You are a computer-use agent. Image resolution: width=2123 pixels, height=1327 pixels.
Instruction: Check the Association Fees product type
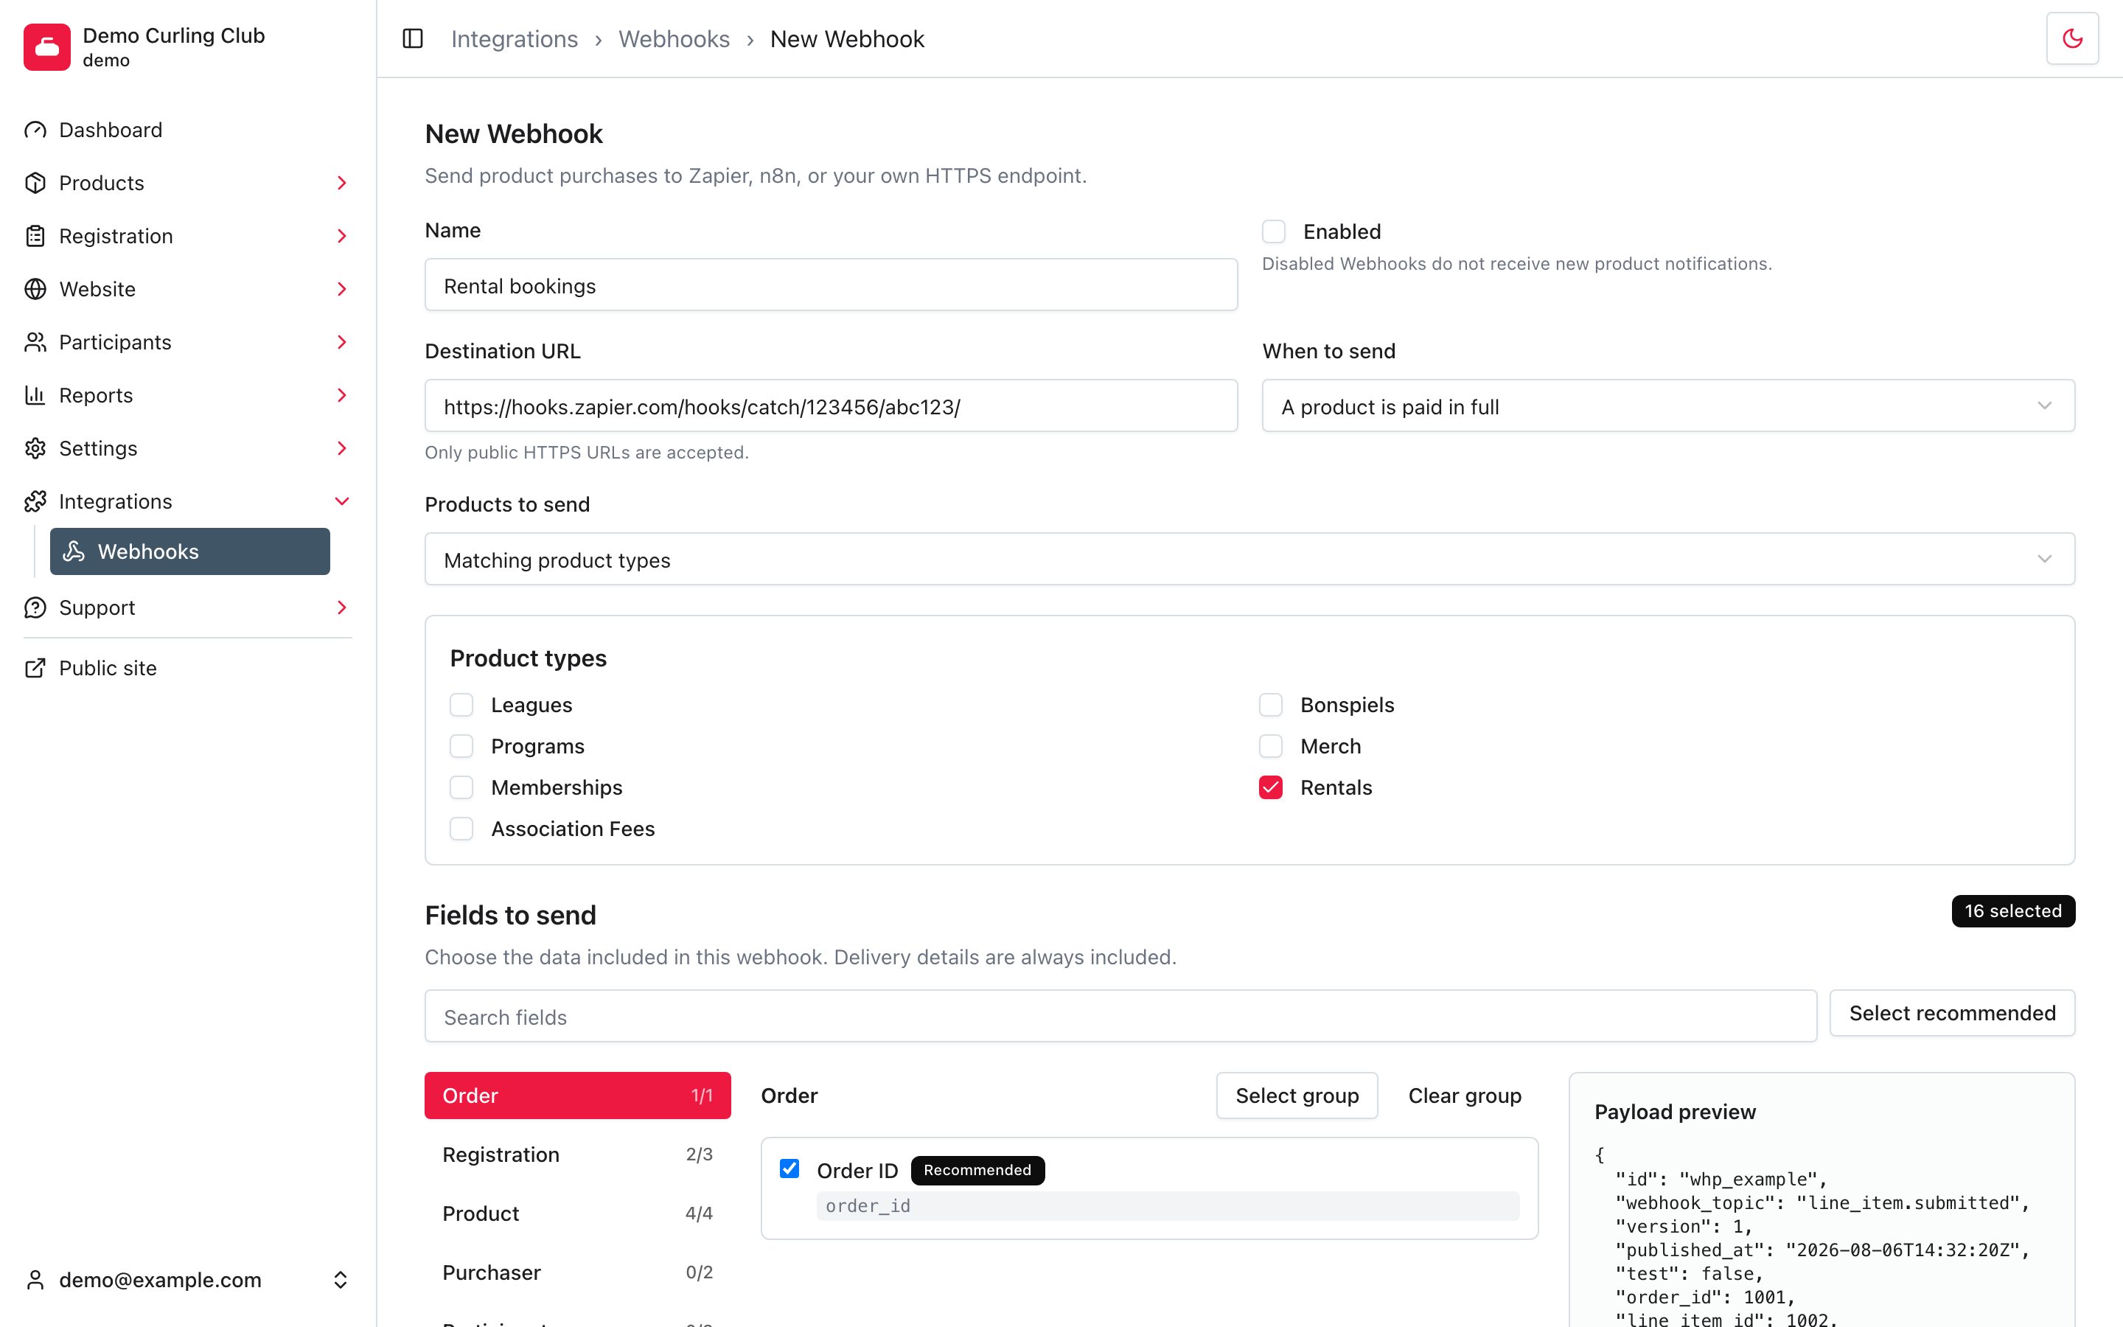[x=461, y=829]
